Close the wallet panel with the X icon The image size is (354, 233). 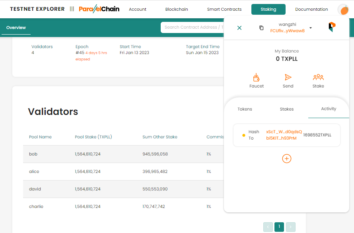[239, 28]
